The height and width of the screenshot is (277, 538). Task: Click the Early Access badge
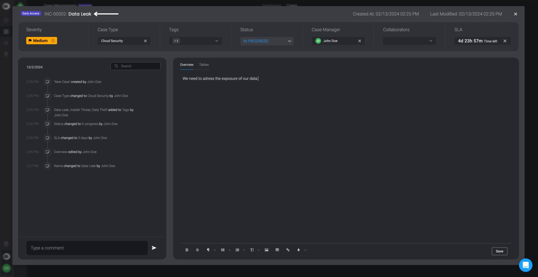coord(31,13)
